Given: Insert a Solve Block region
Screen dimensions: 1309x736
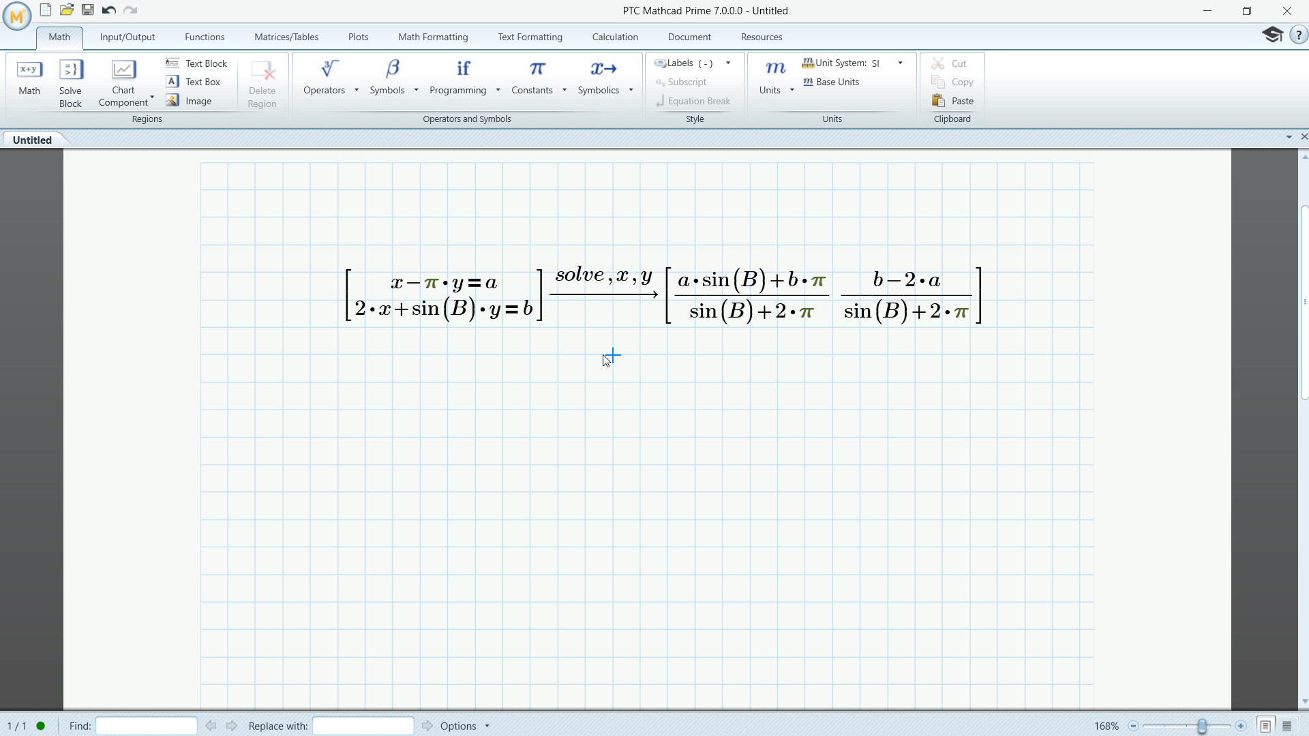Looking at the screenshot, I should 70,83.
